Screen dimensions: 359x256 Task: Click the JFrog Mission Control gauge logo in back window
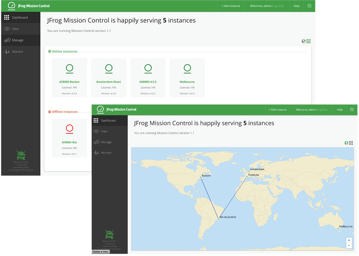(11, 6)
